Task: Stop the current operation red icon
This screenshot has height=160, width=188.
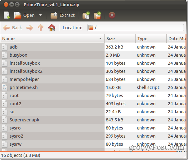Action: [x=112, y=15]
